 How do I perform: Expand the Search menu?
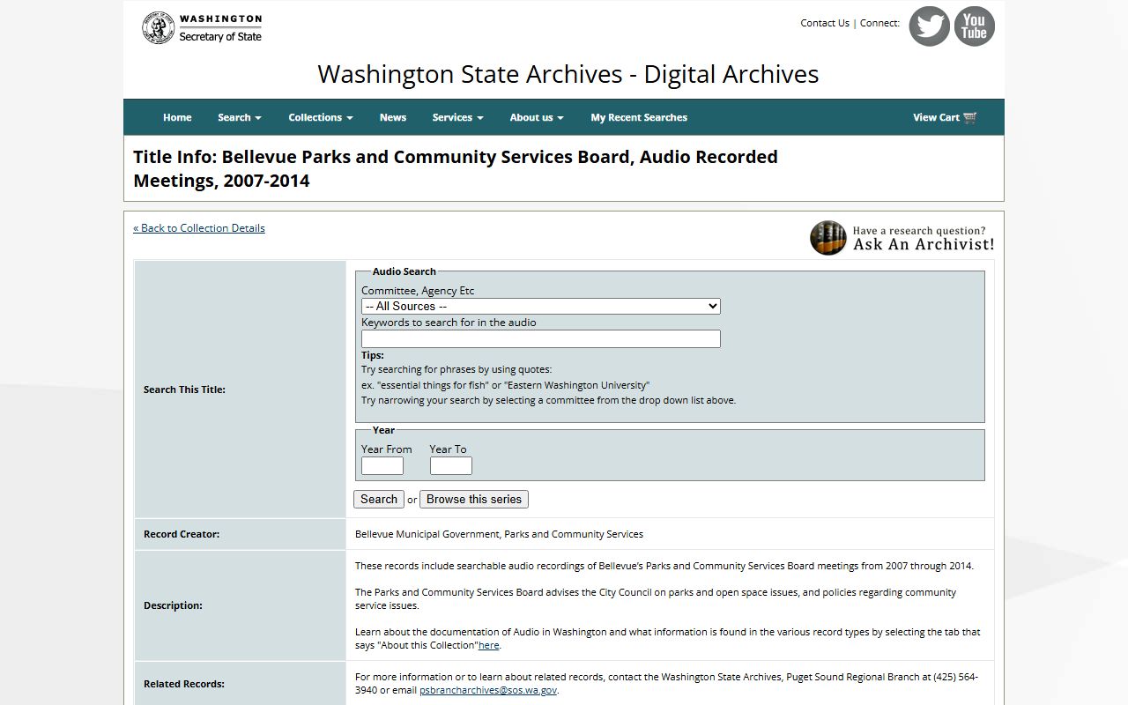[x=240, y=117]
